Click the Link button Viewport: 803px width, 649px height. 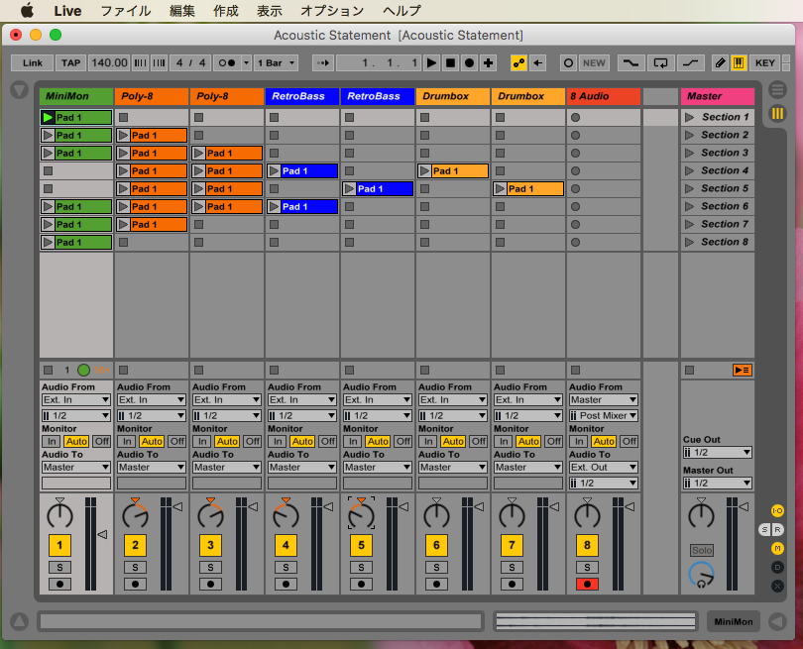pos(33,63)
